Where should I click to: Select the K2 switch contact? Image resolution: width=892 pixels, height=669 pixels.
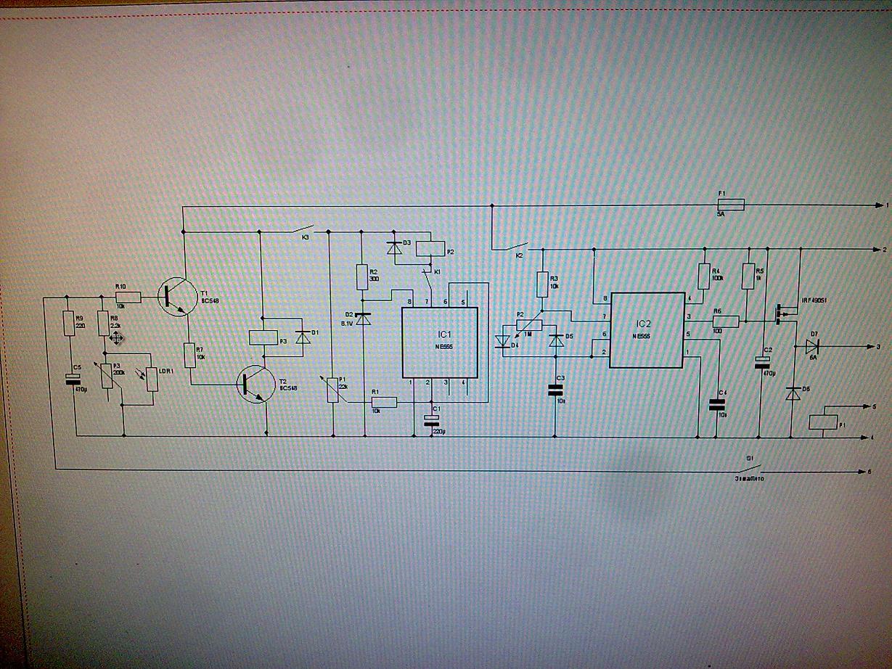[x=517, y=248]
